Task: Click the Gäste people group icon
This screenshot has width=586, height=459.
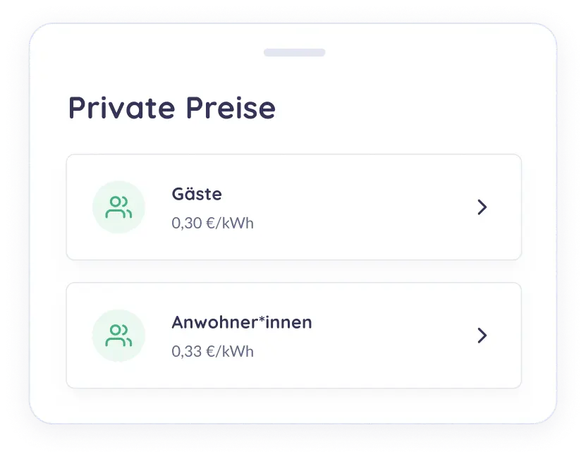Action: coord(118,207)
